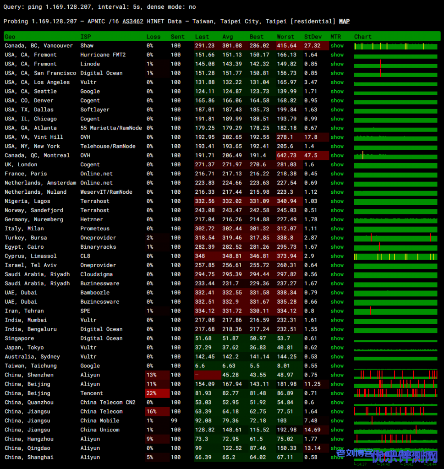Show MTR for Japan, Tokyo Vultr
Image resolution: width=444 pixels, height=469 pixels.
pos(337,348)
